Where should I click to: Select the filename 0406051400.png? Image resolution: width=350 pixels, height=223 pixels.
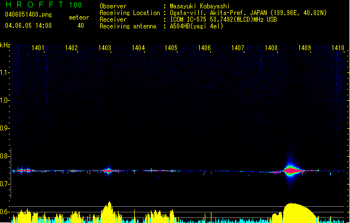pyautogui.click(x=28, y=14)
